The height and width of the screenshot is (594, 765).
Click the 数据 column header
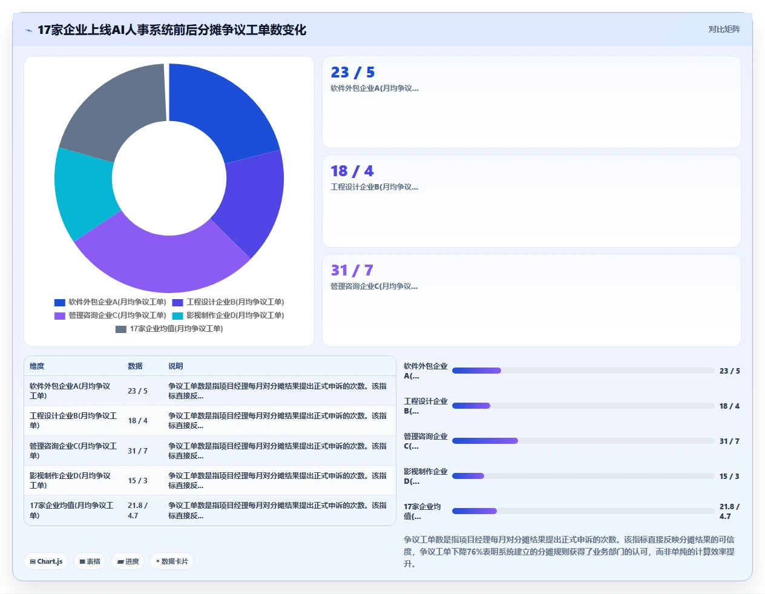coord(135,366)
